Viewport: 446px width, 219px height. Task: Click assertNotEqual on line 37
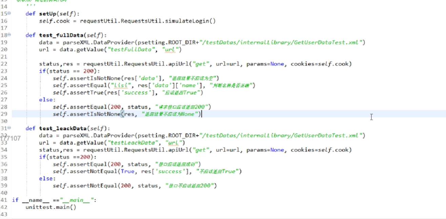[x=93, y=171]
